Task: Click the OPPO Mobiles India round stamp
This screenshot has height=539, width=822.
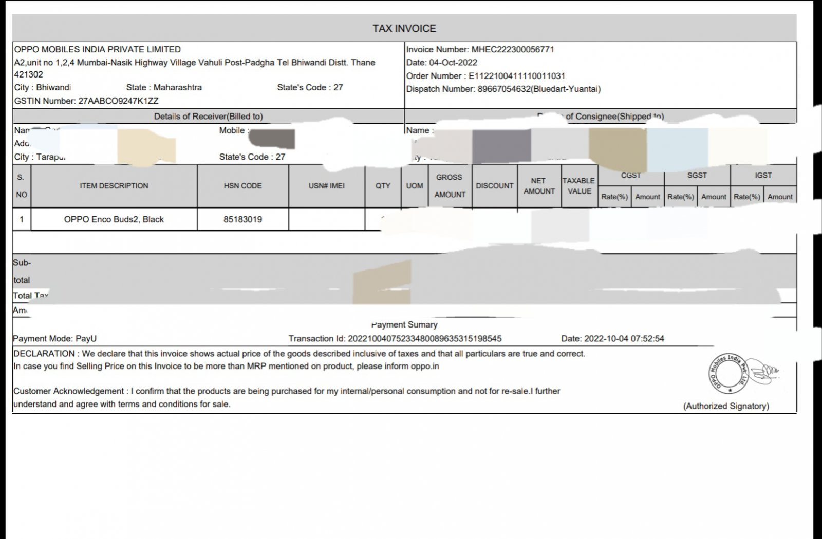Action: point(728,373)
